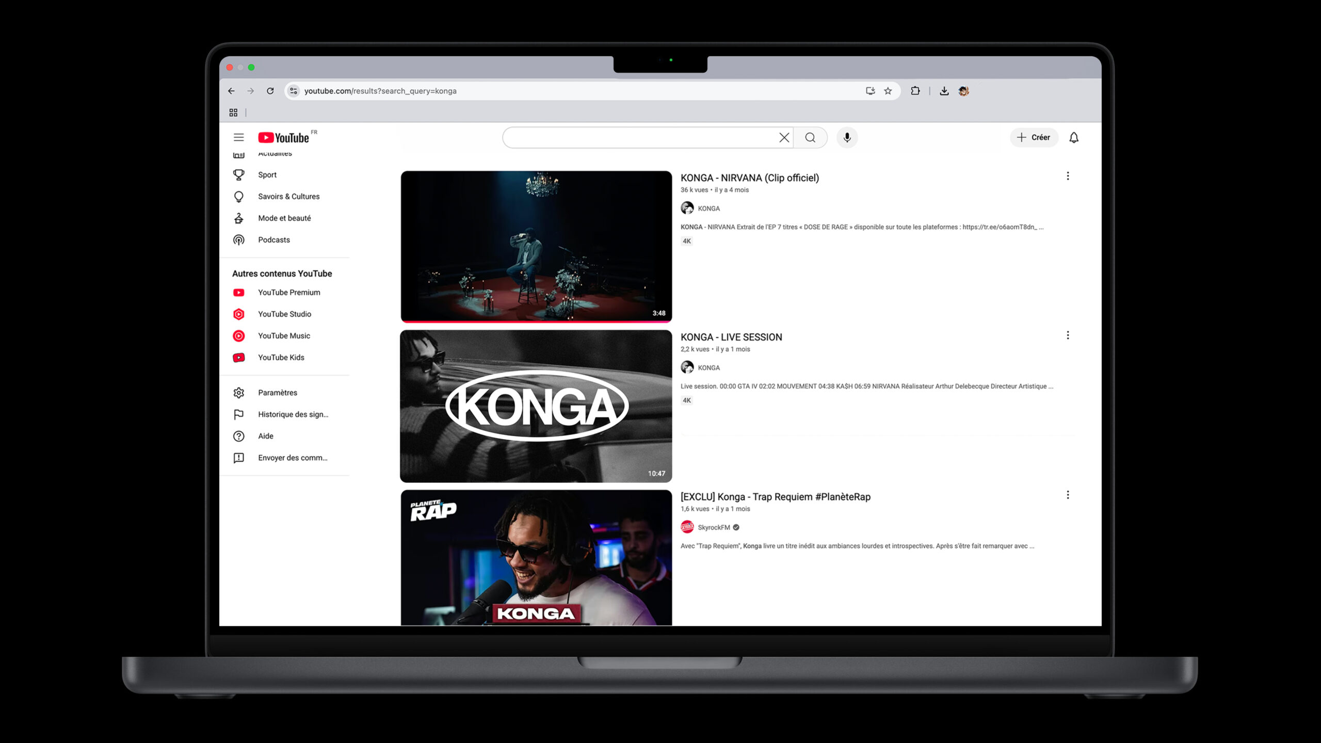The image size is (1321, 743).
Task: Open the browser extensions puzzle icon
Action: pyautogui.click(x=915, y=91)
